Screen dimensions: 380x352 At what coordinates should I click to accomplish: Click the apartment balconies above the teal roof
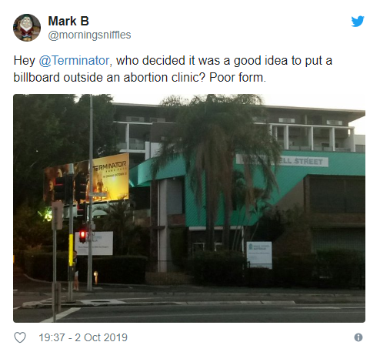(x=313, y=137)
